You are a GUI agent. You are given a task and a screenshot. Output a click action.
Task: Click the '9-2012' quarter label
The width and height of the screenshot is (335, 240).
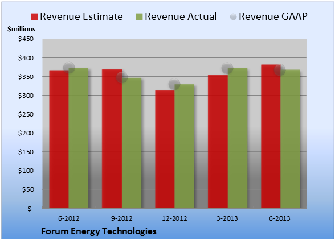122,218
